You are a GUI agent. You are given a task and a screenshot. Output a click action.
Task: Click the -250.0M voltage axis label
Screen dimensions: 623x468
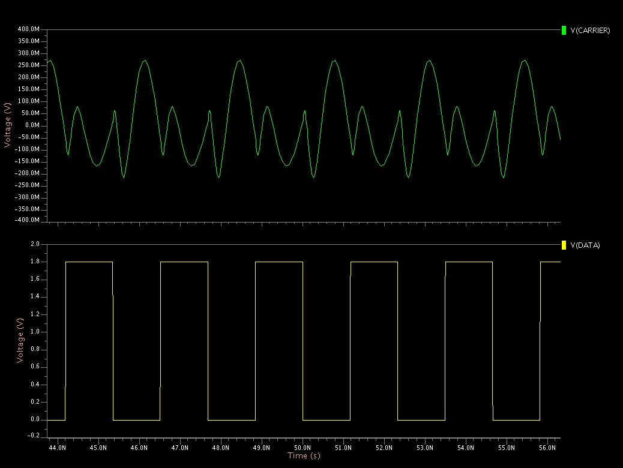click(27, 185)
